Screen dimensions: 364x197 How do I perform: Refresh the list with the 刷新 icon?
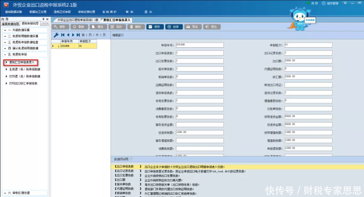79,27
